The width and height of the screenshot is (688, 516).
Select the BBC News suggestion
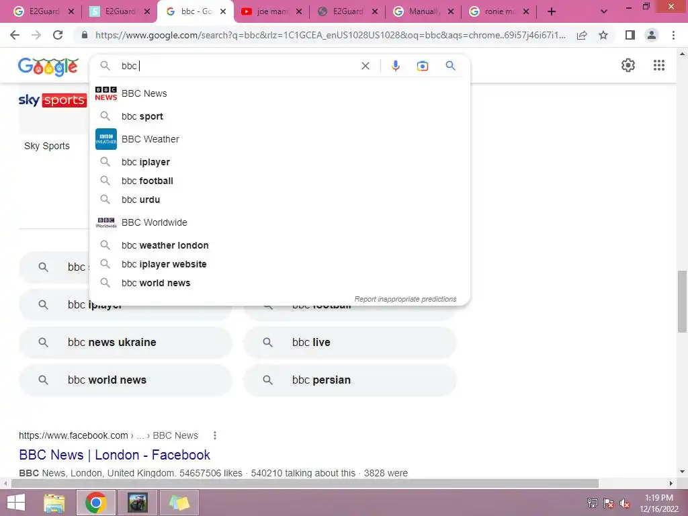(x=279, y=93)
